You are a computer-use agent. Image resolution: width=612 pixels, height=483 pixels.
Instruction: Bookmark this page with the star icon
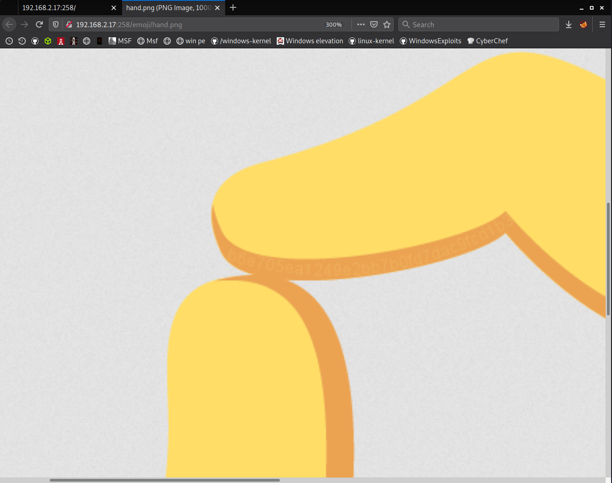click(387, 24)
